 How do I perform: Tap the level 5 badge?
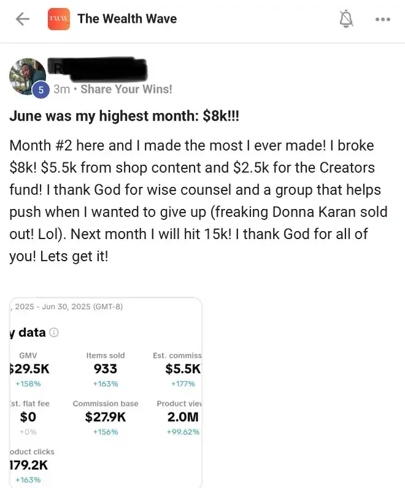coord(40,90)
